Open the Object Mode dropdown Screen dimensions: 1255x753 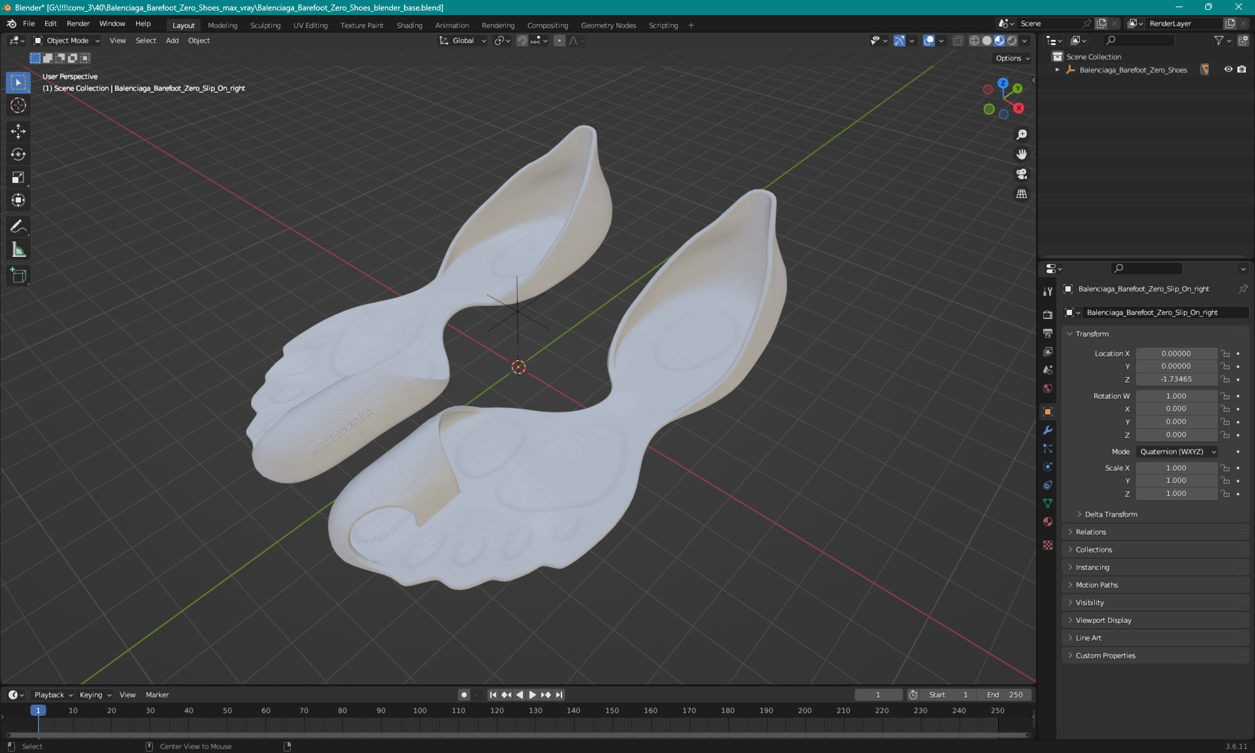click(x=67, y=41)
